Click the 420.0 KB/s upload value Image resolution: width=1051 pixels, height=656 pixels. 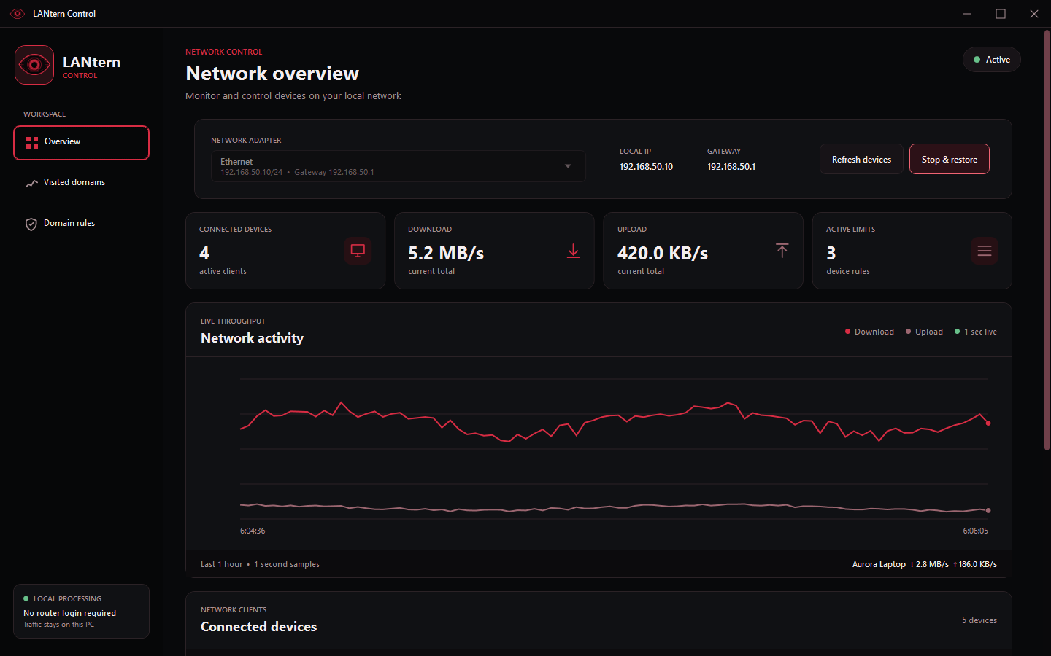coord(663,253)
